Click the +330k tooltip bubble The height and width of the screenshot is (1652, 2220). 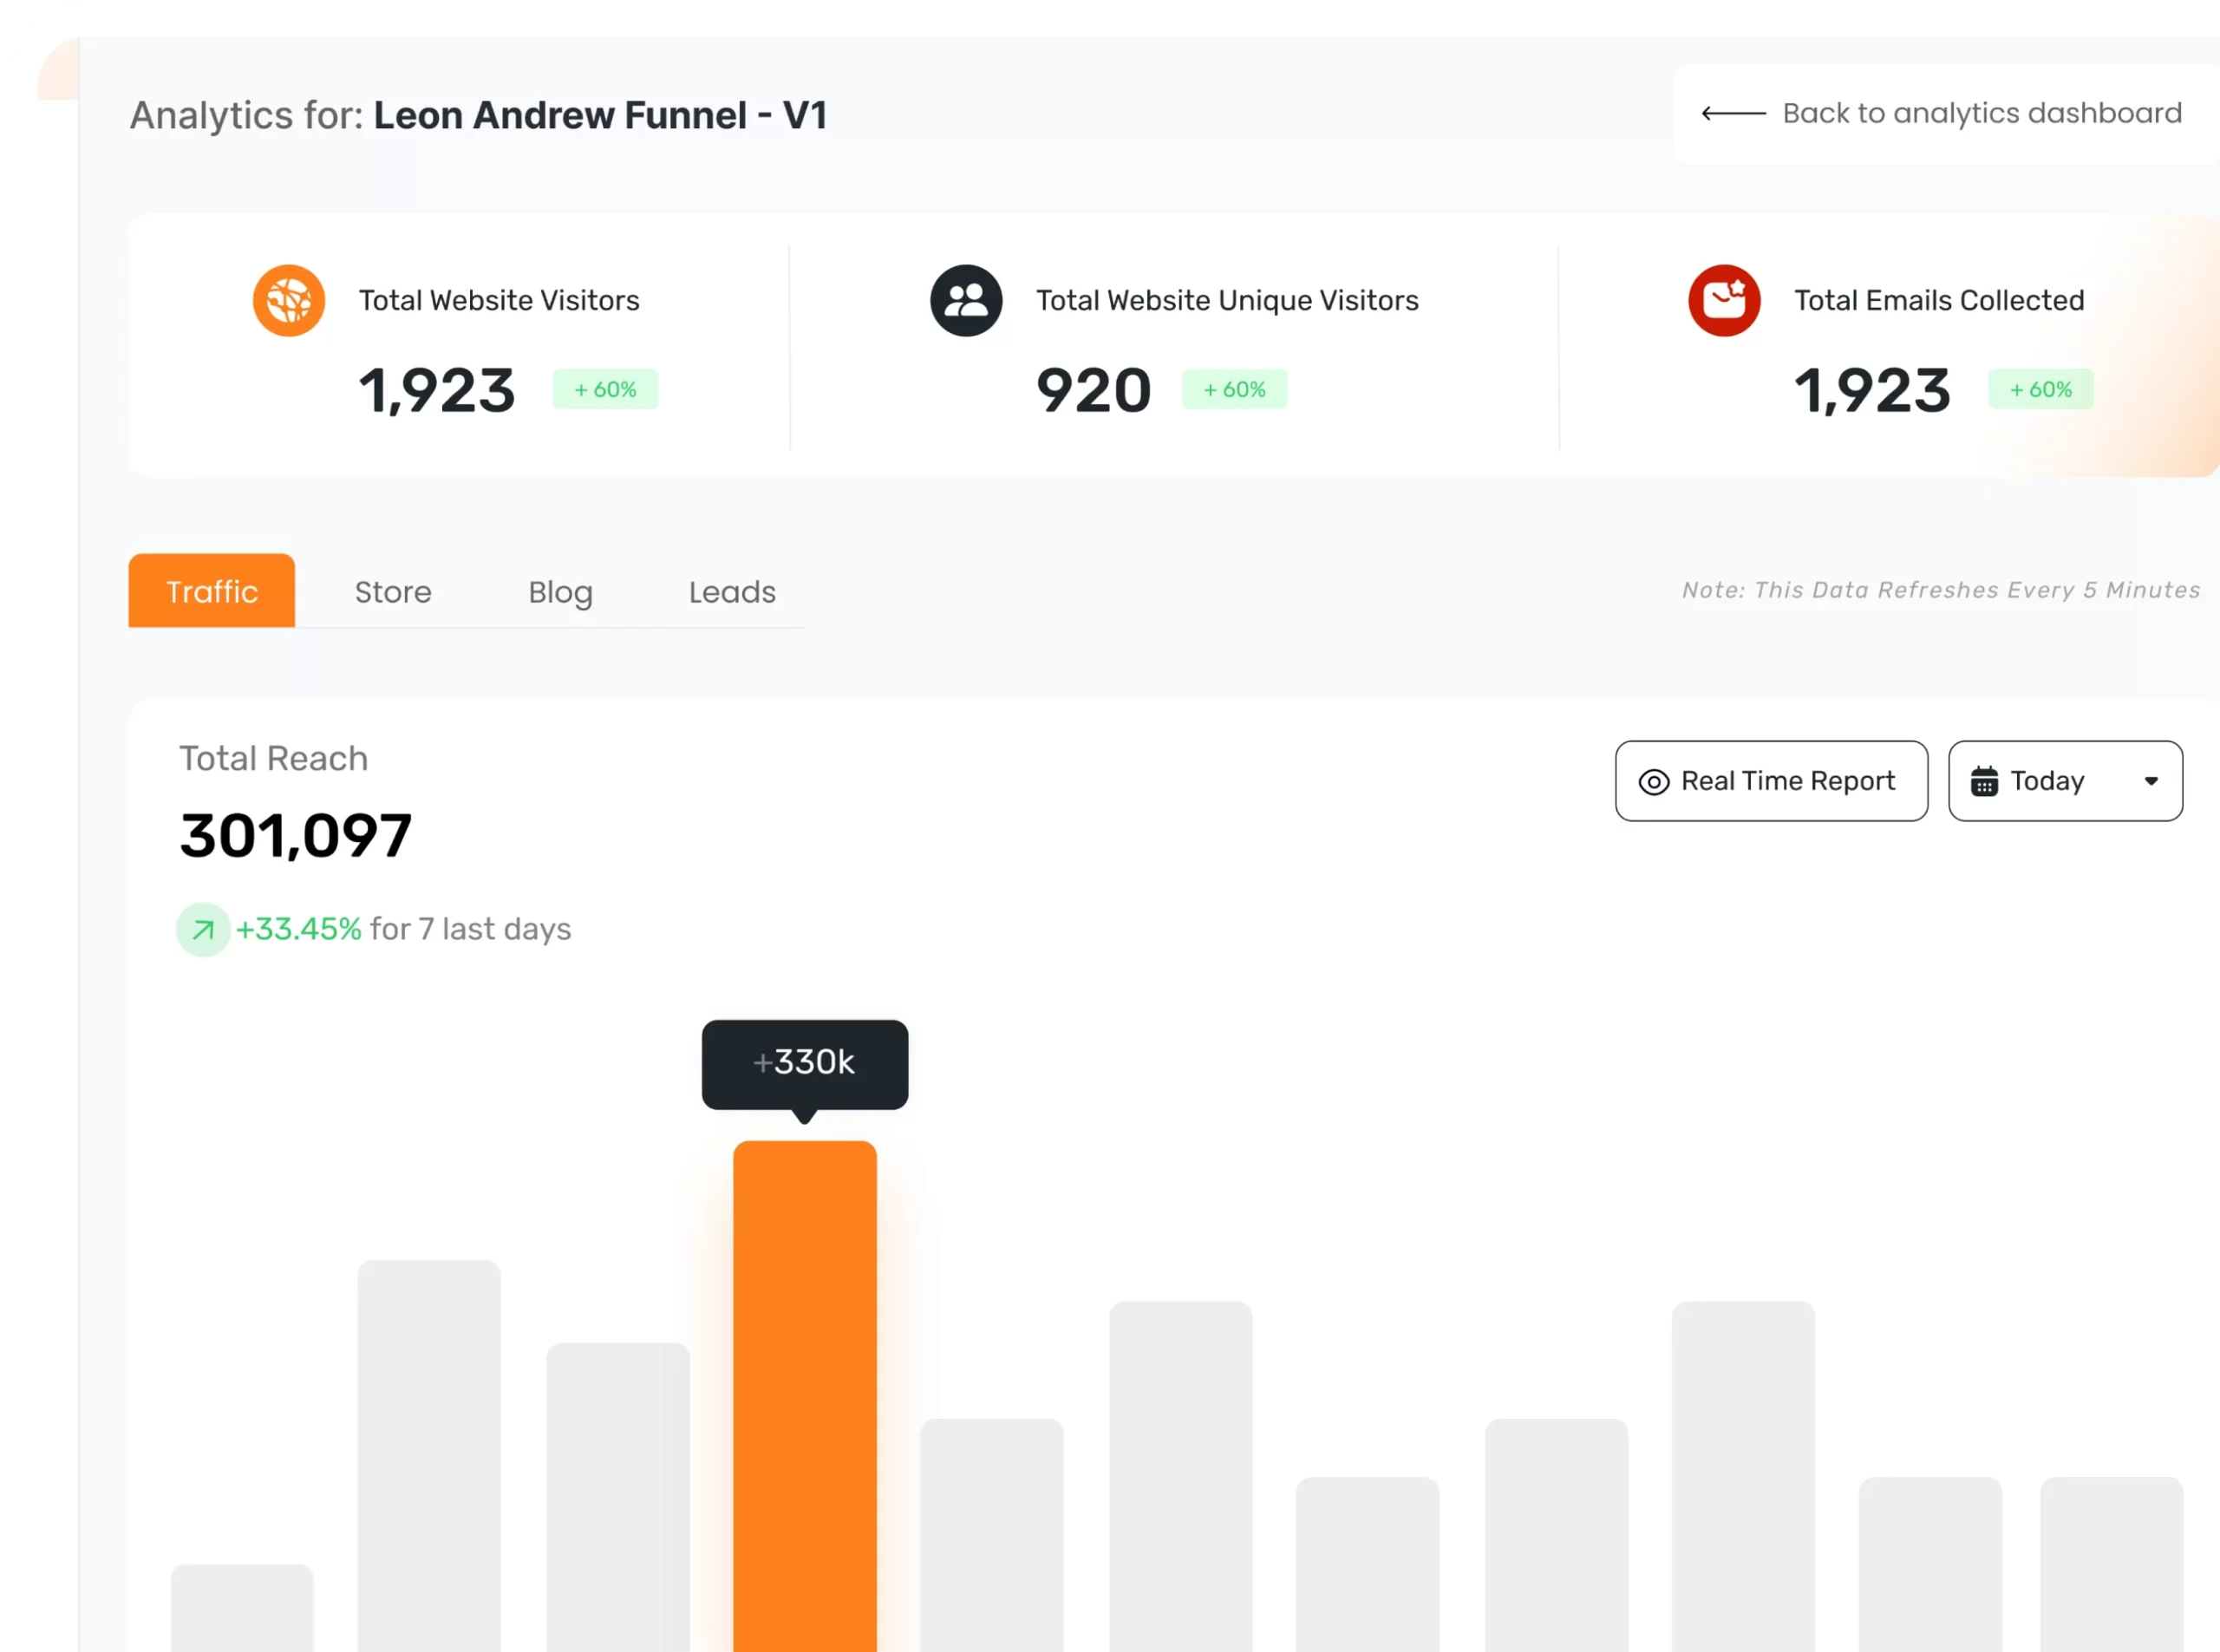(x=804, y=1063)
